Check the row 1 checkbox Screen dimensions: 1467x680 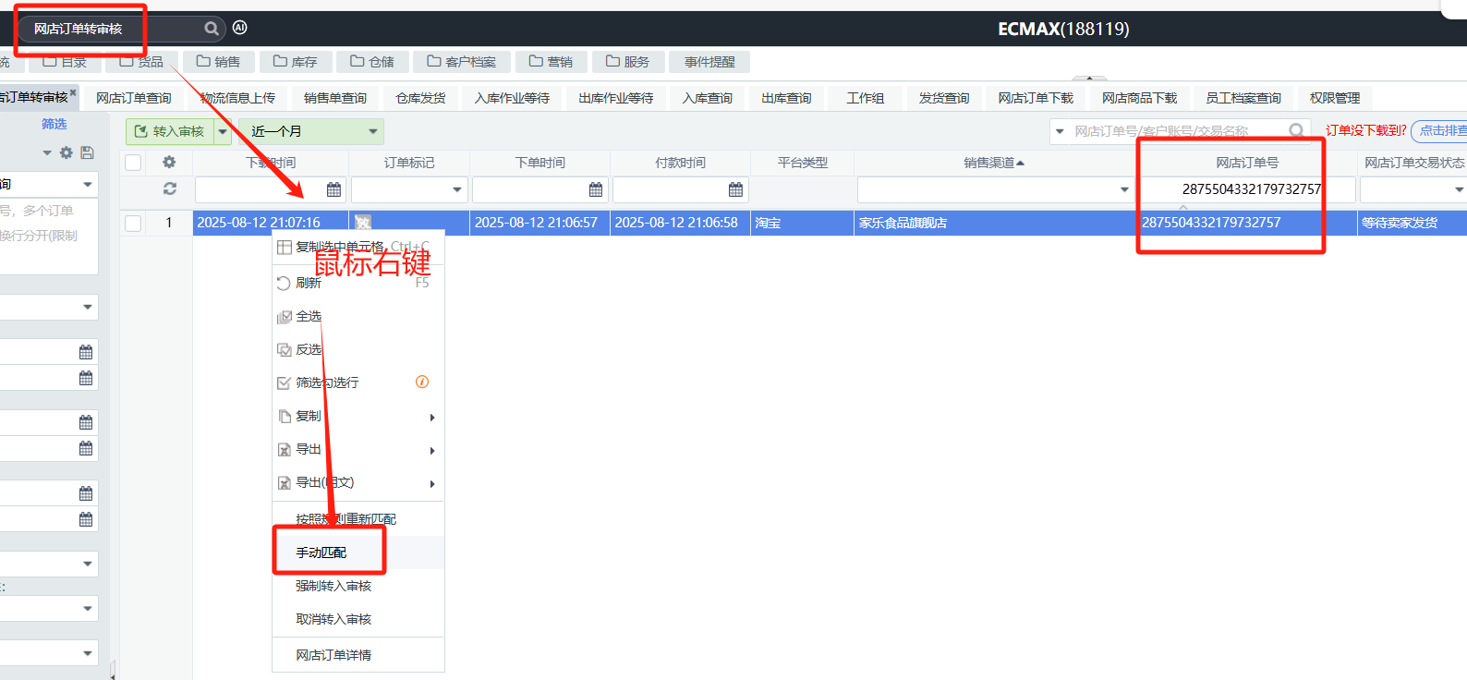tap(133, 223)
